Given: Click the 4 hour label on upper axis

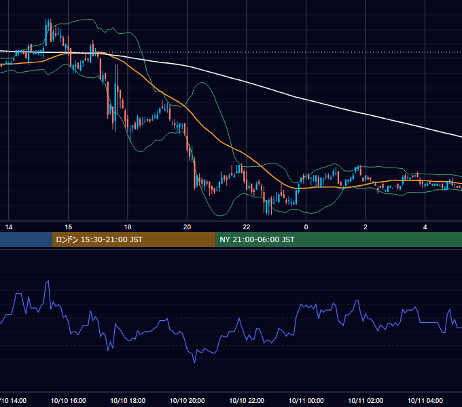Looking at the screenshot, I should click(x=425, y=227).
